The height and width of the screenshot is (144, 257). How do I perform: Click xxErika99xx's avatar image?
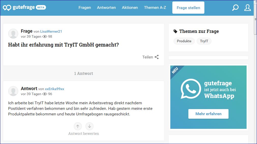pyautogui.click(x=13, y=91)
